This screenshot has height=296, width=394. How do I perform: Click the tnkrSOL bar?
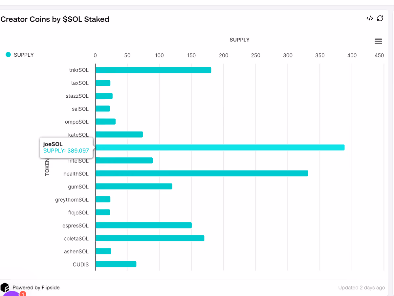(153, 70)
